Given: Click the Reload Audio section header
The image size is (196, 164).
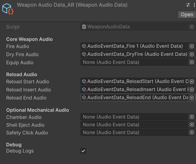Looking at the screenshot, I should point(22,74).
